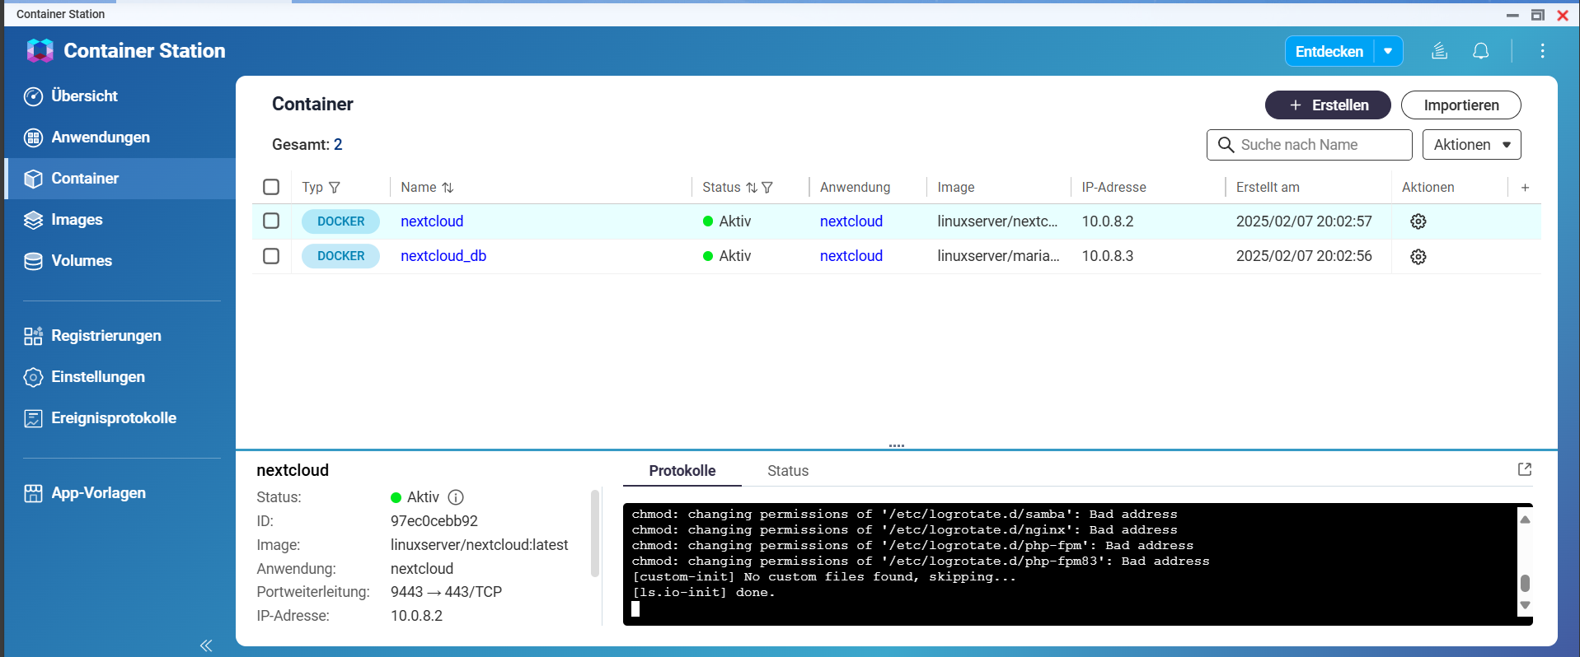Screen dimensions: 1580x657
Task: Click the Container Station logo icon
Action: pyautogui.click(x=40, y=51)
